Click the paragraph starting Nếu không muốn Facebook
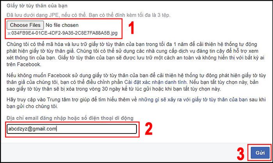Screen dimensions: 273x163 tap(136, 82)
